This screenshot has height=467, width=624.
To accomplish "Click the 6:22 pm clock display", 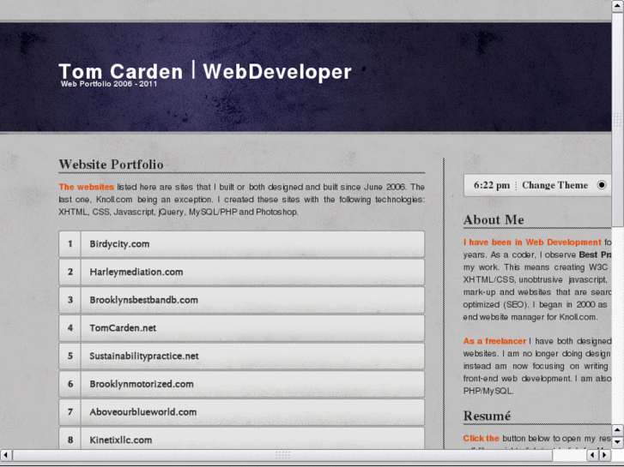I will pyautogui.click(x=492, y=185).
